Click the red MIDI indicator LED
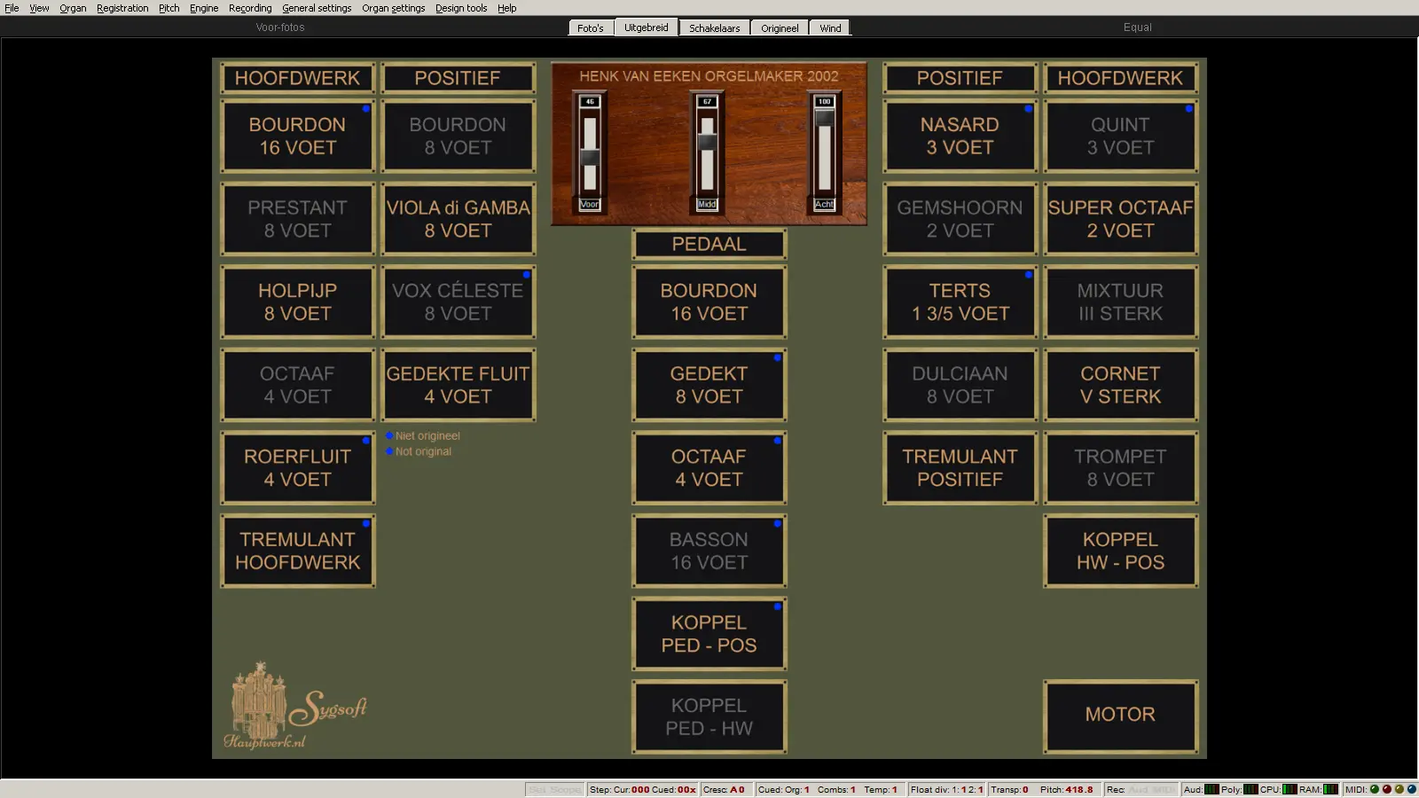This screenshot has height=798, width=1419. coord(1387,789)
